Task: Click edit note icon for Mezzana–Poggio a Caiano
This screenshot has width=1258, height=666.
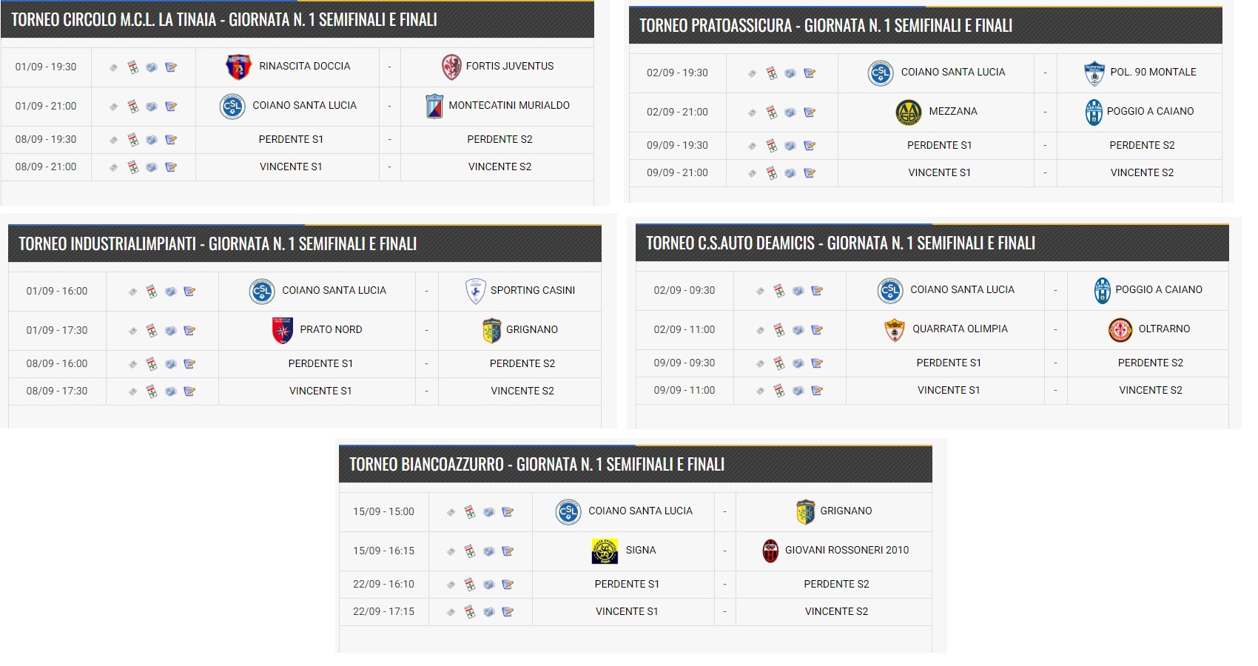Action: tap(810, 112)
